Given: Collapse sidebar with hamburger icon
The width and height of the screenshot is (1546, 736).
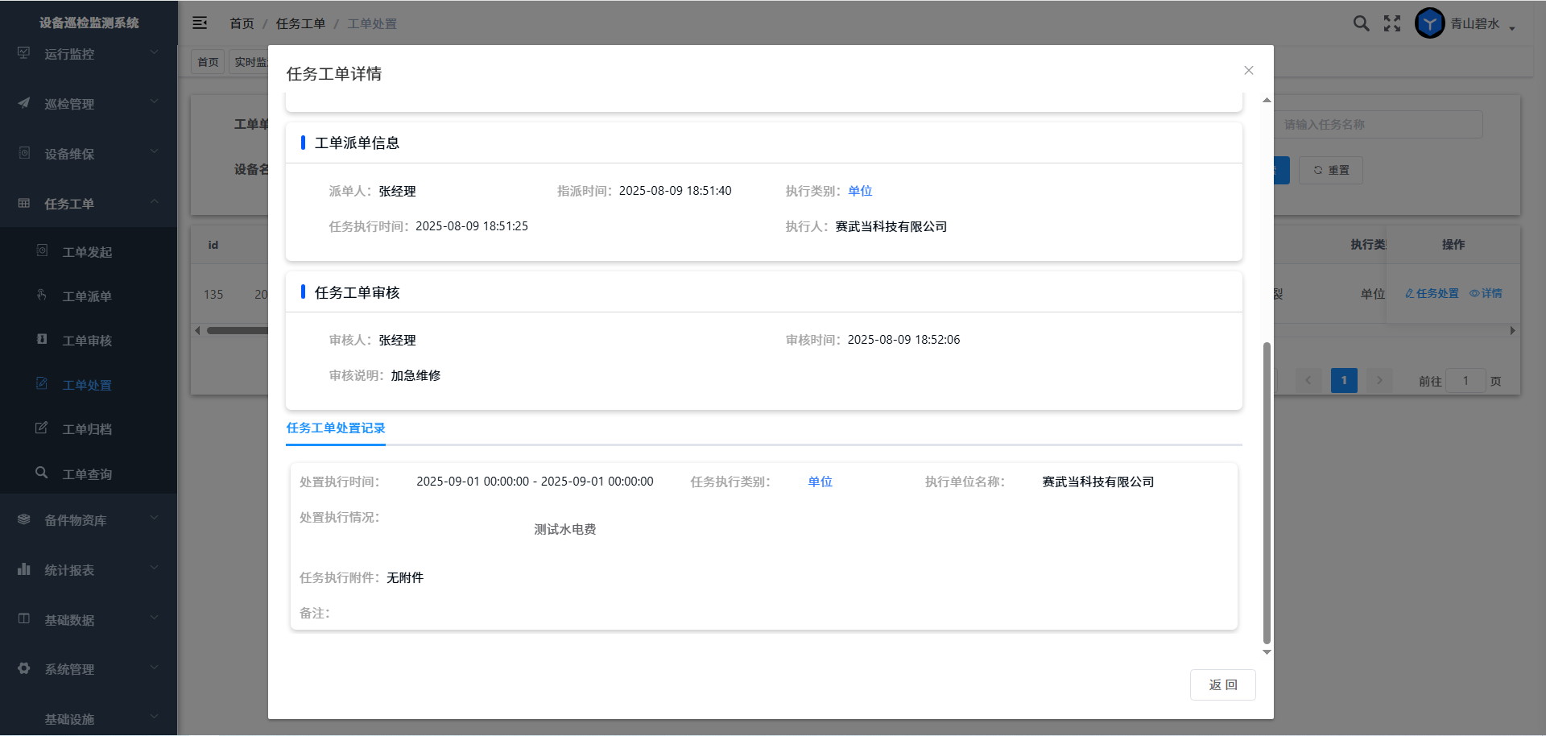Looking at the screenshot, I should click(200, 23).
